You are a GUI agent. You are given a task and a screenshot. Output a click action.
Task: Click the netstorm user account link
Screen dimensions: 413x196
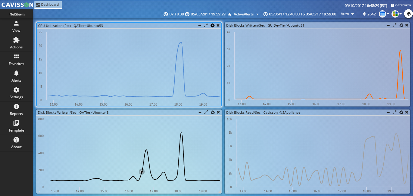click(x=401, y=5)
